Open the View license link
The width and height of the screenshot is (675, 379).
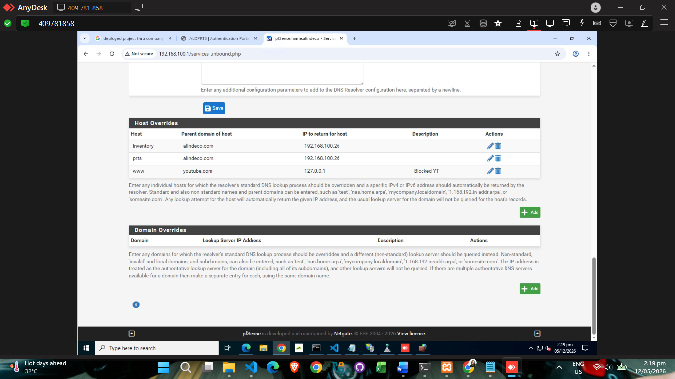click(411, 334)
